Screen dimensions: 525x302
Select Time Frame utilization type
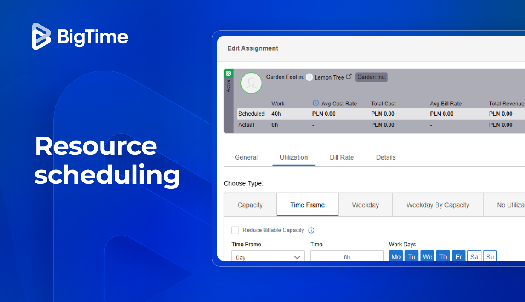[x=307, y=205]
